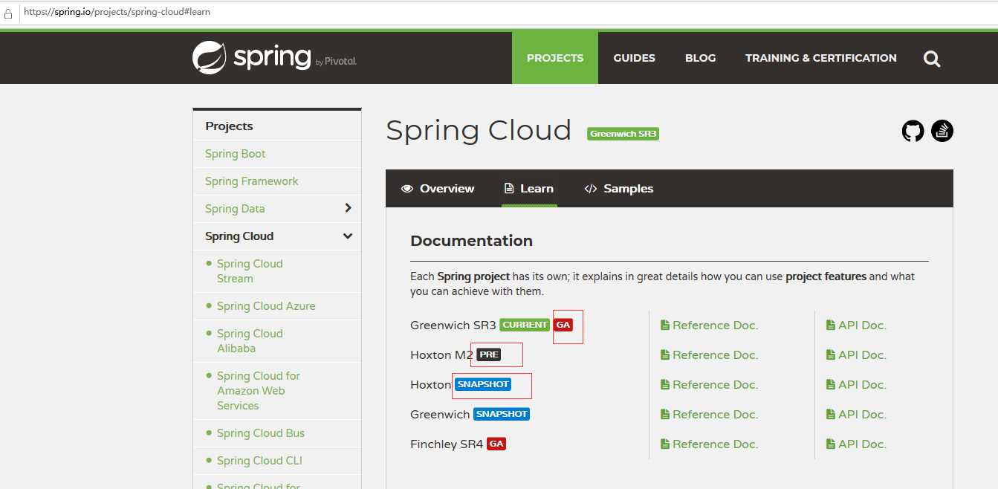Image resolution: width=998 pixels, height=489 pixels.
Task: Open Spring Cloud Azure sidebar link
Action: point(266,305)
